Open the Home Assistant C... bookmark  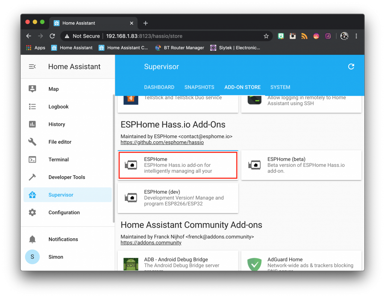123,48
